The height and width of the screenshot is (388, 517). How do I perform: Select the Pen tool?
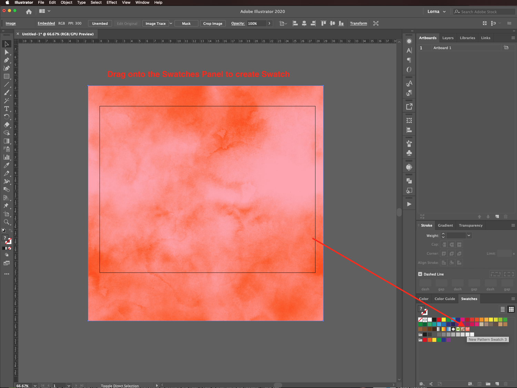(7, 60)
